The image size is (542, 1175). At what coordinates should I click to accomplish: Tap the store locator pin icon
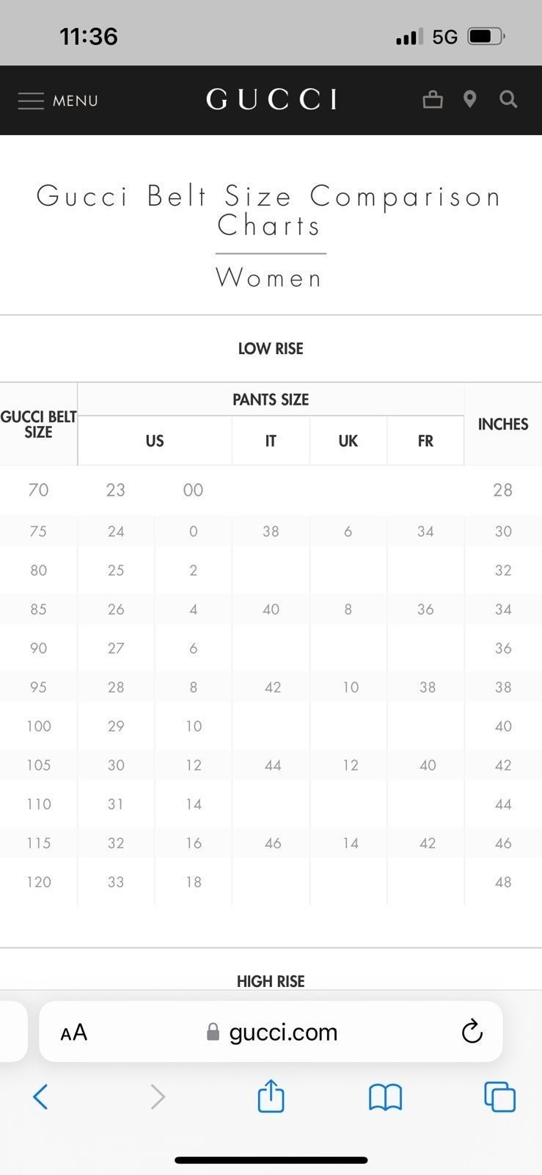point(470,99)
